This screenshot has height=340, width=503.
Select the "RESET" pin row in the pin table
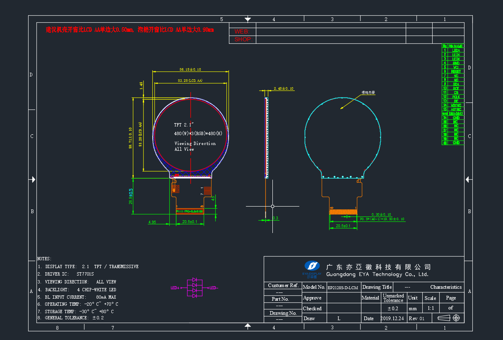453,71
